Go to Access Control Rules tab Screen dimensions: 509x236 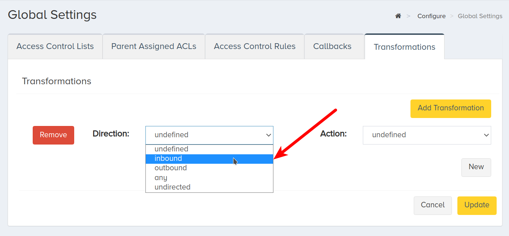tap(254, 46)
